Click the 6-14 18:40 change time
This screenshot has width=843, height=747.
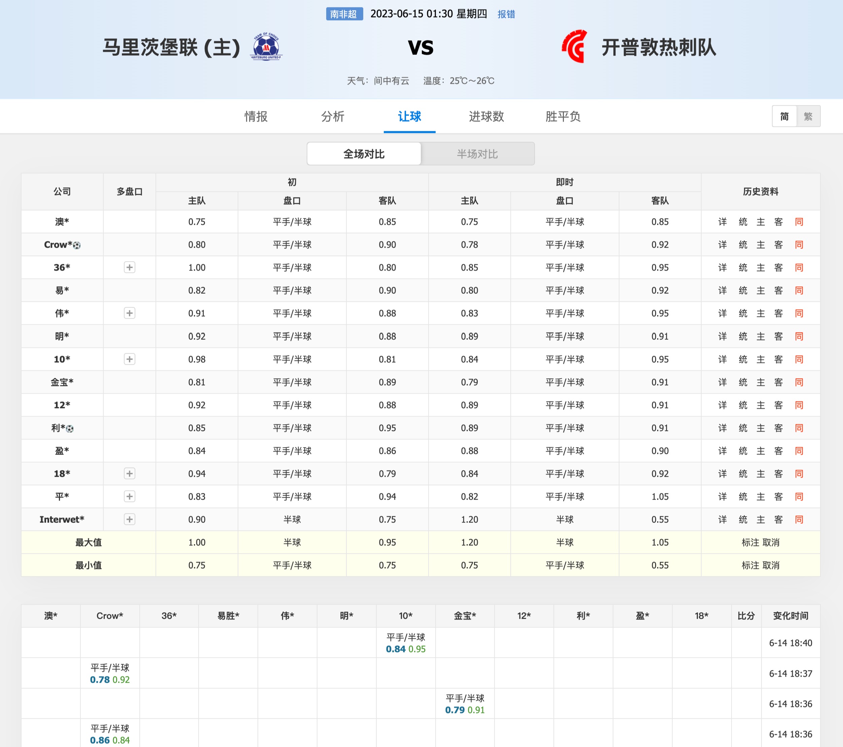point(790,643)
